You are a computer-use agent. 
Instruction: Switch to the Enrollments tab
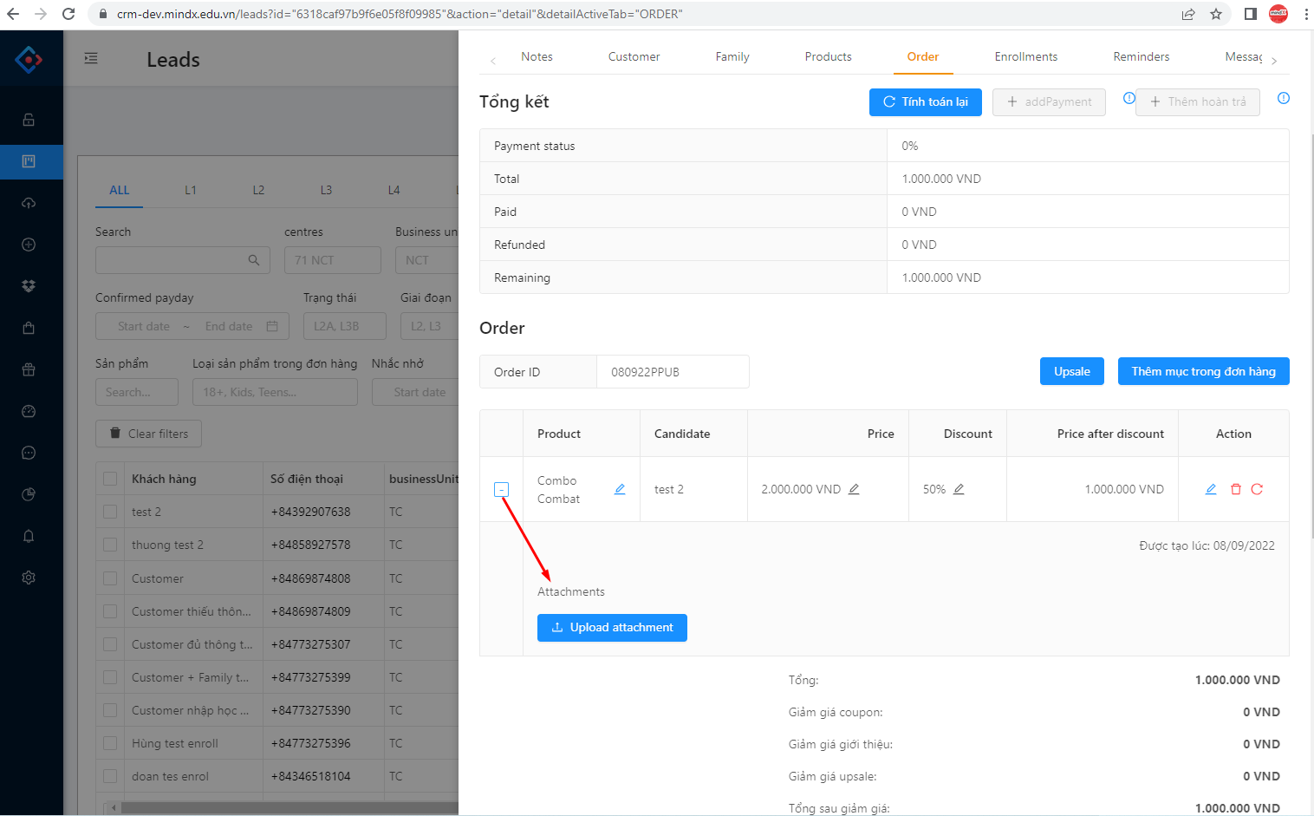(1025, 56)
